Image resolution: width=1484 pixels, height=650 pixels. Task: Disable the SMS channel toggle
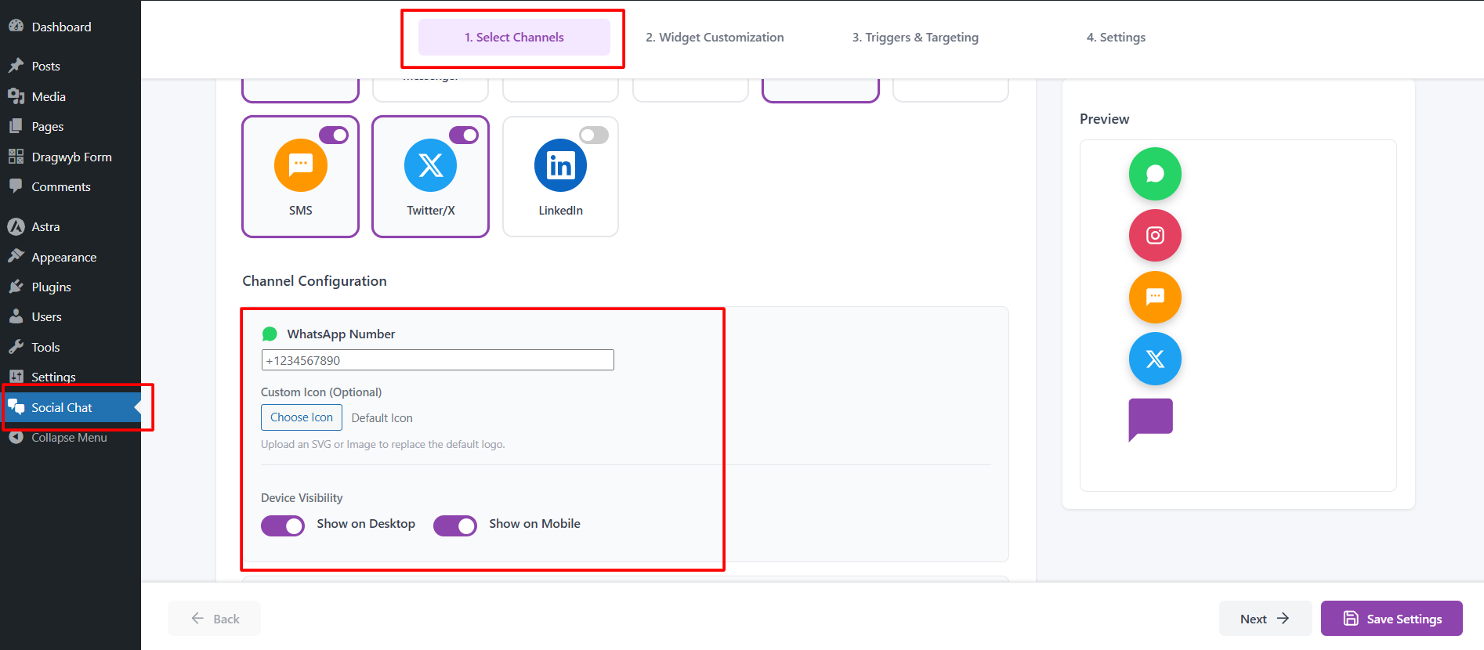click(x=334, y=135)
